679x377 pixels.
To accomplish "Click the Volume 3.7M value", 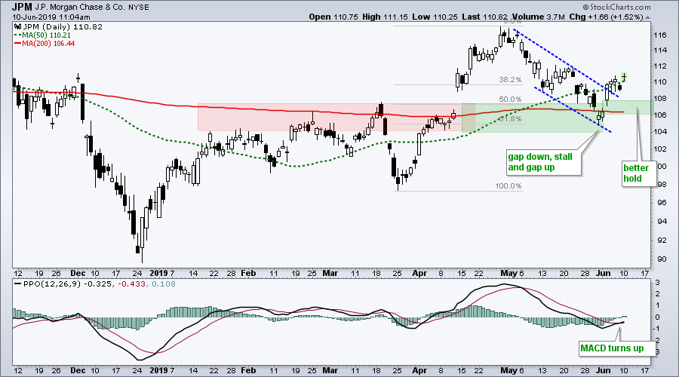I will coord(539,17).
